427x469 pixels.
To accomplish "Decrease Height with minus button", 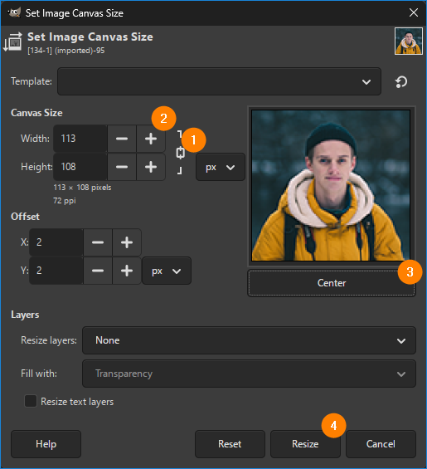I will pos(122,167).
